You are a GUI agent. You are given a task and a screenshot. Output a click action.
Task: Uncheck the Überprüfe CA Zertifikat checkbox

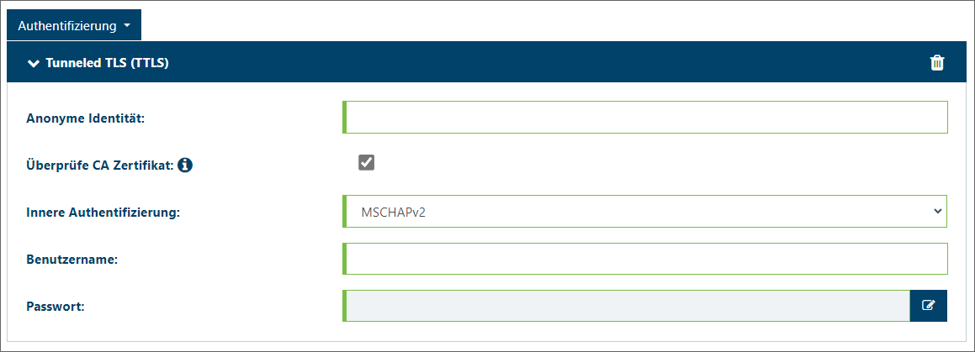pos(366,163)
